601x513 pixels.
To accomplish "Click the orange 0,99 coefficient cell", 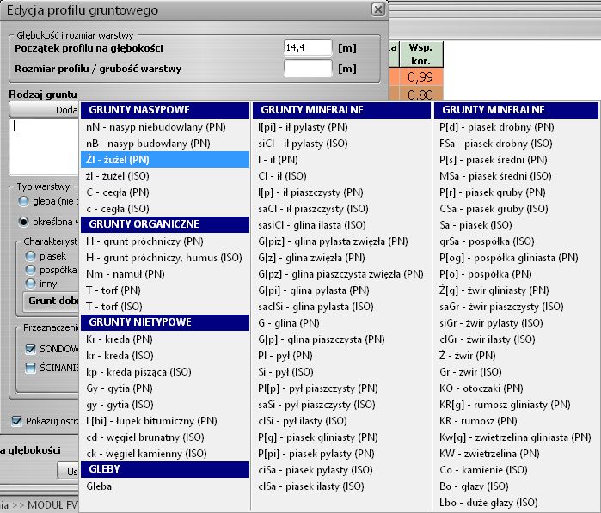I will click(420, 77).
